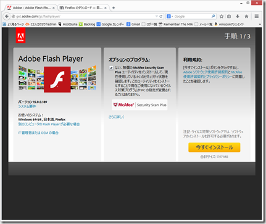Screen dimensions: 266x224
Task: Open the ログ一覧 bookmark
Action: click(x=149, y=24)
